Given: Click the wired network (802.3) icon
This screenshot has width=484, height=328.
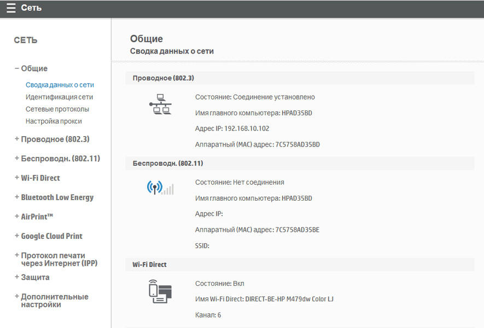Looking at the screenshot, I should click(x=160, y=104).
